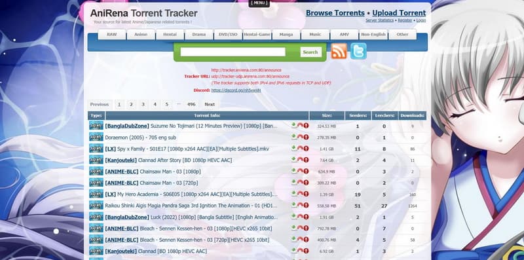Show info for Bleach Sennen Kessen-hen 03 [720p]
The height and width of the screenshot is (260, 524).
306,239
